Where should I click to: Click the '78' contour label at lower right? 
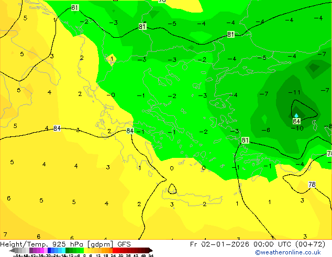point(312,184)
